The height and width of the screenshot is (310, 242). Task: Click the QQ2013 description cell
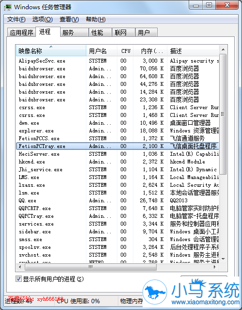179,200
